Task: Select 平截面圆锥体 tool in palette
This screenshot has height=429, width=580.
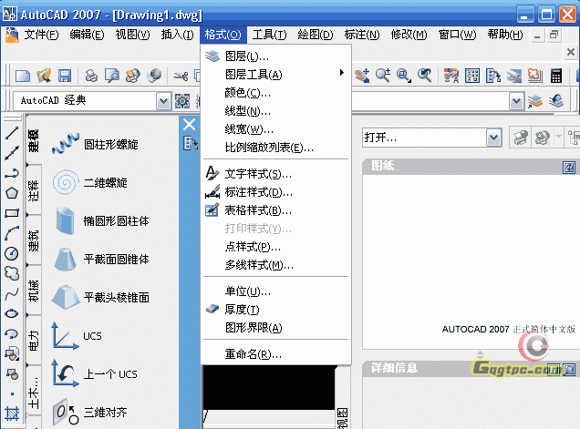Action: 100,259
